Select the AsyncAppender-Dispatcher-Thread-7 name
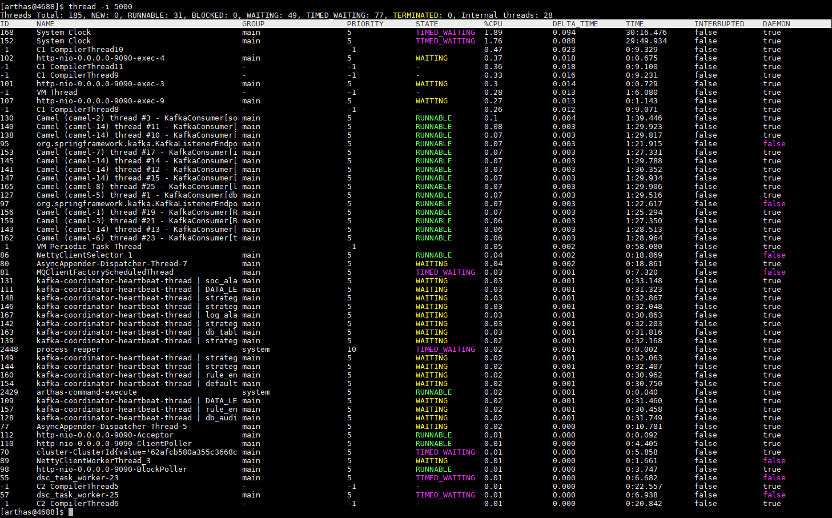This screenshot has width=832, height=518. click(x=112, y=264)
